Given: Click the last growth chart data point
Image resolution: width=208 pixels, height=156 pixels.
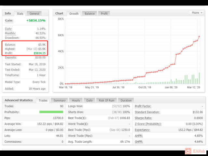Looking at the screenshot, I should coord(199,36).
